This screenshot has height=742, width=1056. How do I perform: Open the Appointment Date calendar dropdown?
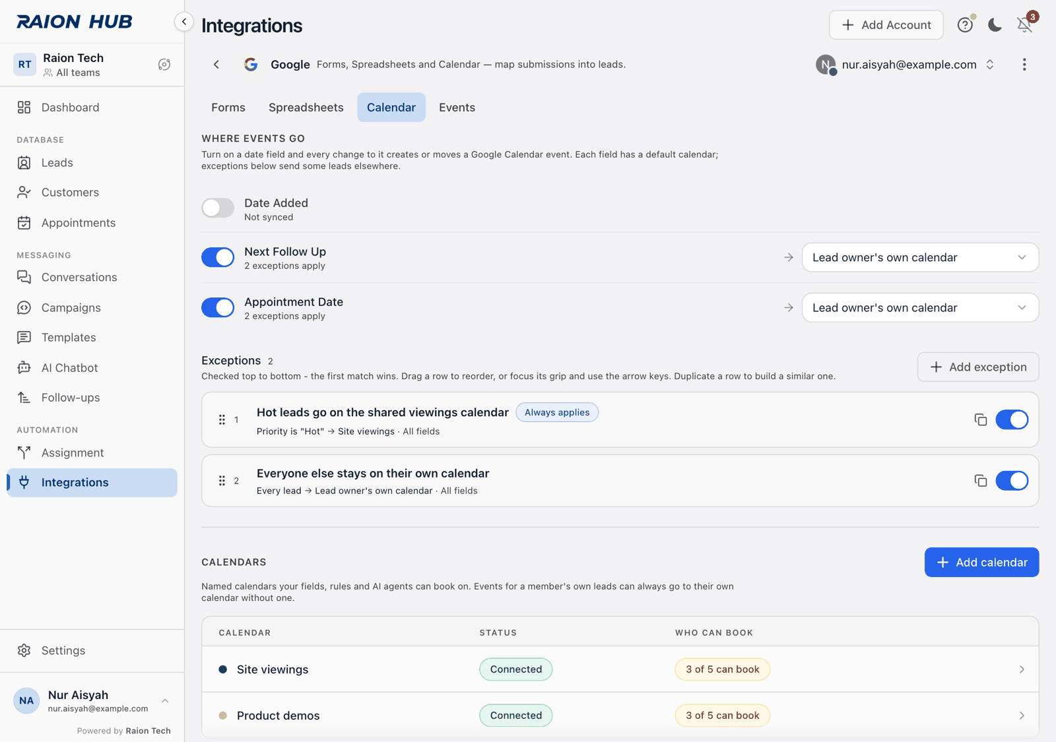(x=920, y=307)
